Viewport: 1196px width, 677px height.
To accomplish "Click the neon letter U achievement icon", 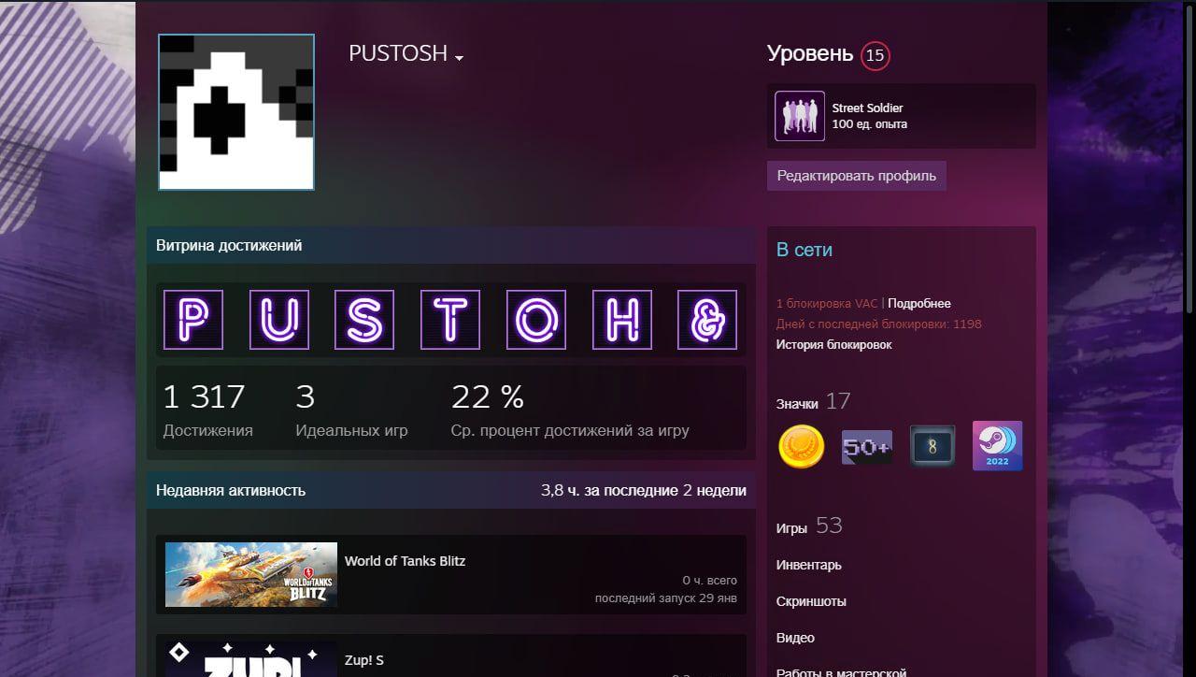I will tap(279, 320).
